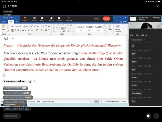Decrease font size with the smaller A icon

click(x=35, y=26)
